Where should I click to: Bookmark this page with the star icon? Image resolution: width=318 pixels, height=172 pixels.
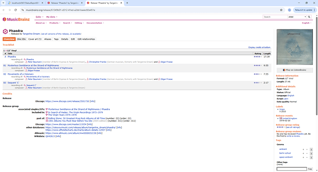281,10
